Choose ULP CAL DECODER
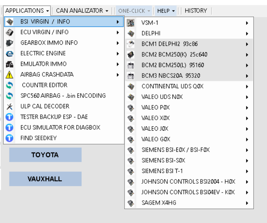Image resolution: width=267 pixels, height=223 pixels. point(64,106)
